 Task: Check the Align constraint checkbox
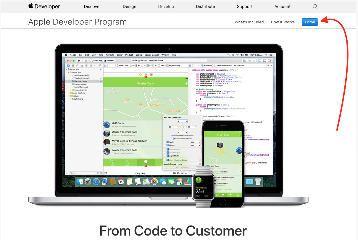pyautogui.click(x=165, y=160)
